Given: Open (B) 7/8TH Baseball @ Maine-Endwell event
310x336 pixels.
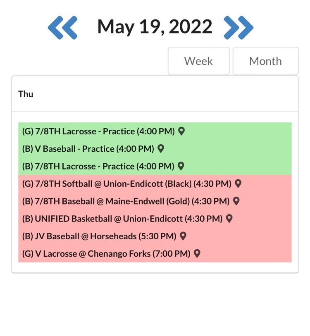Looking at the screenshot, I should 126,201.
